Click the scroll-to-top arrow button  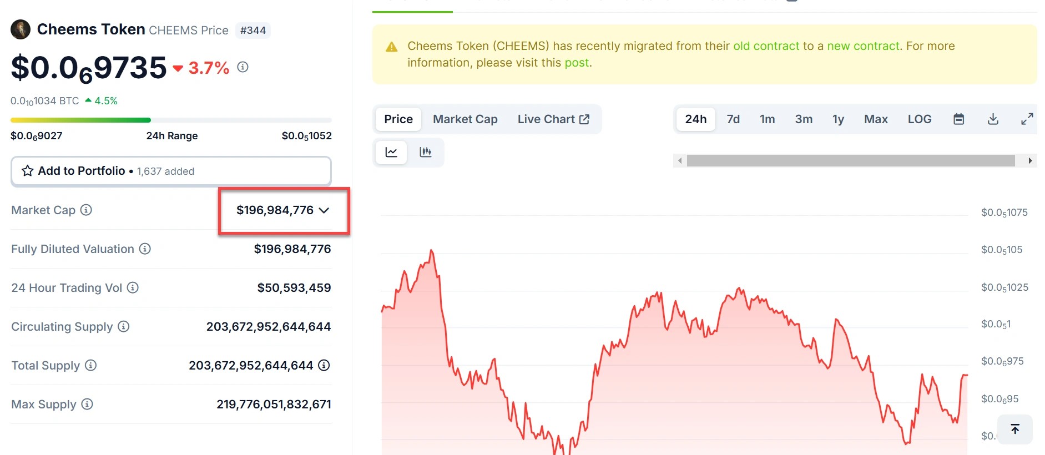[x=1014, y=429]
